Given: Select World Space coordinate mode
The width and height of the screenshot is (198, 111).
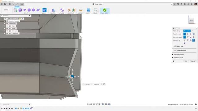Looking at the screenshot, I should coord(185,37).
